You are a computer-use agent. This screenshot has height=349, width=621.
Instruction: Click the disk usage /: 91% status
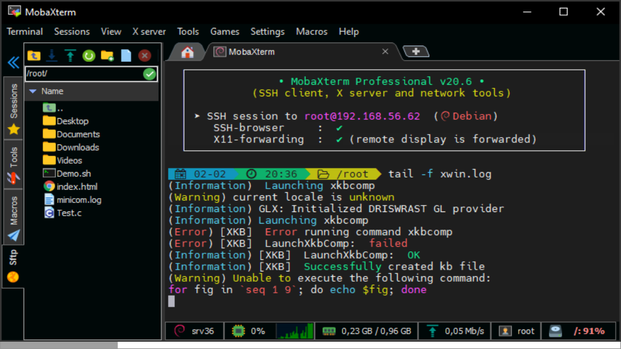coord(579,331)
